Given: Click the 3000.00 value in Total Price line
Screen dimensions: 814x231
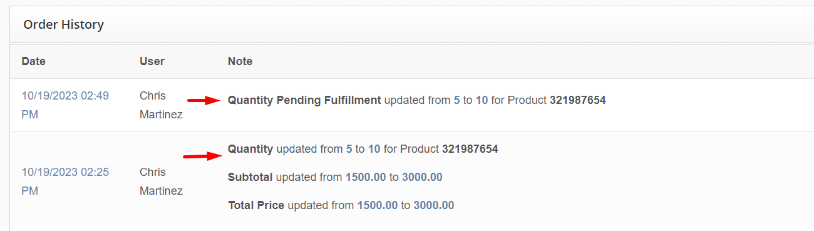Looking at the screenshot, I should [x=434, y=205].
